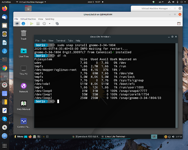Open the terminal's File menu
Image resolution: width=188 pixels, height=150 pixels.
[x=37, y=41]
